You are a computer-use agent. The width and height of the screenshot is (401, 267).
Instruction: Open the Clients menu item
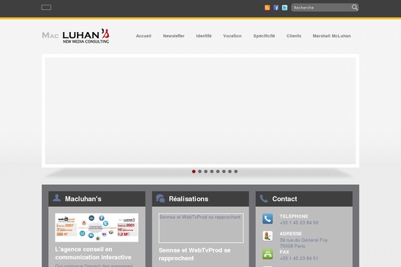293,36
